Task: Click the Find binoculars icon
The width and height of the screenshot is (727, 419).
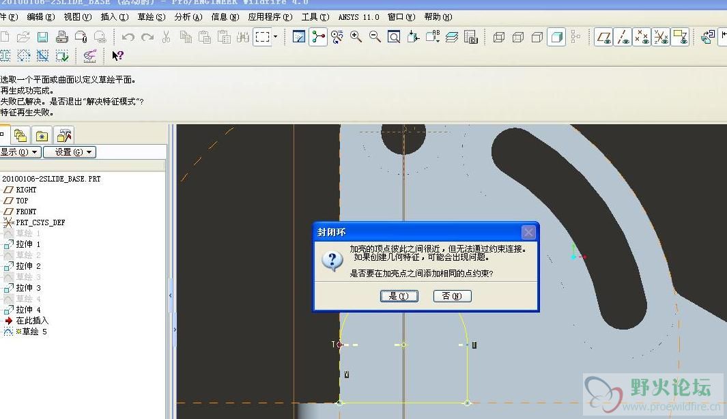Action: (243, 37)
